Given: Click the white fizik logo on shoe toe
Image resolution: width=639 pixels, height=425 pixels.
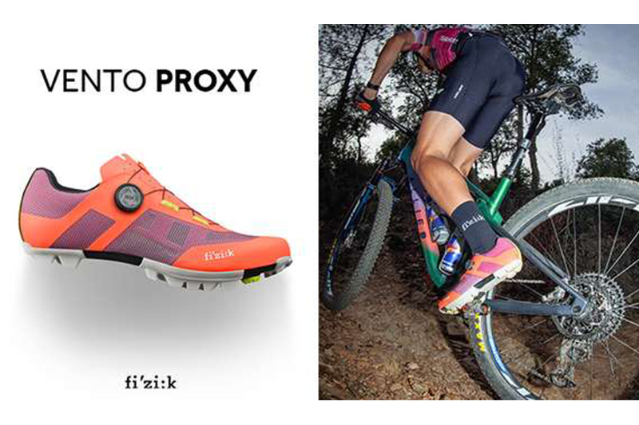Looking at the screenshot, I should click(219, 254).
